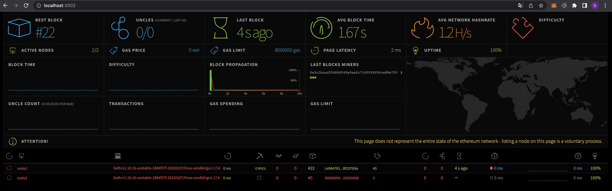Screen dimensions: 612x191
Task: Click the Block Propagation histogram
Action: click(255, 81)
